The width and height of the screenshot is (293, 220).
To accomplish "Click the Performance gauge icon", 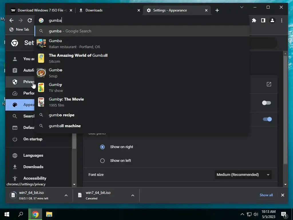I will [x=15, y=93].
